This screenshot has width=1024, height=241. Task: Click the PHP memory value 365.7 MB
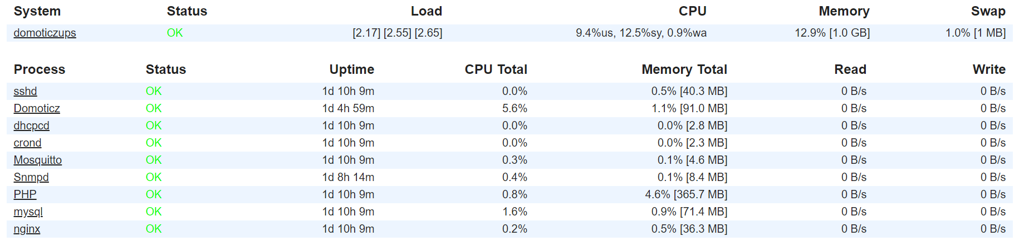pyautogui.click(x=700, y=194)
